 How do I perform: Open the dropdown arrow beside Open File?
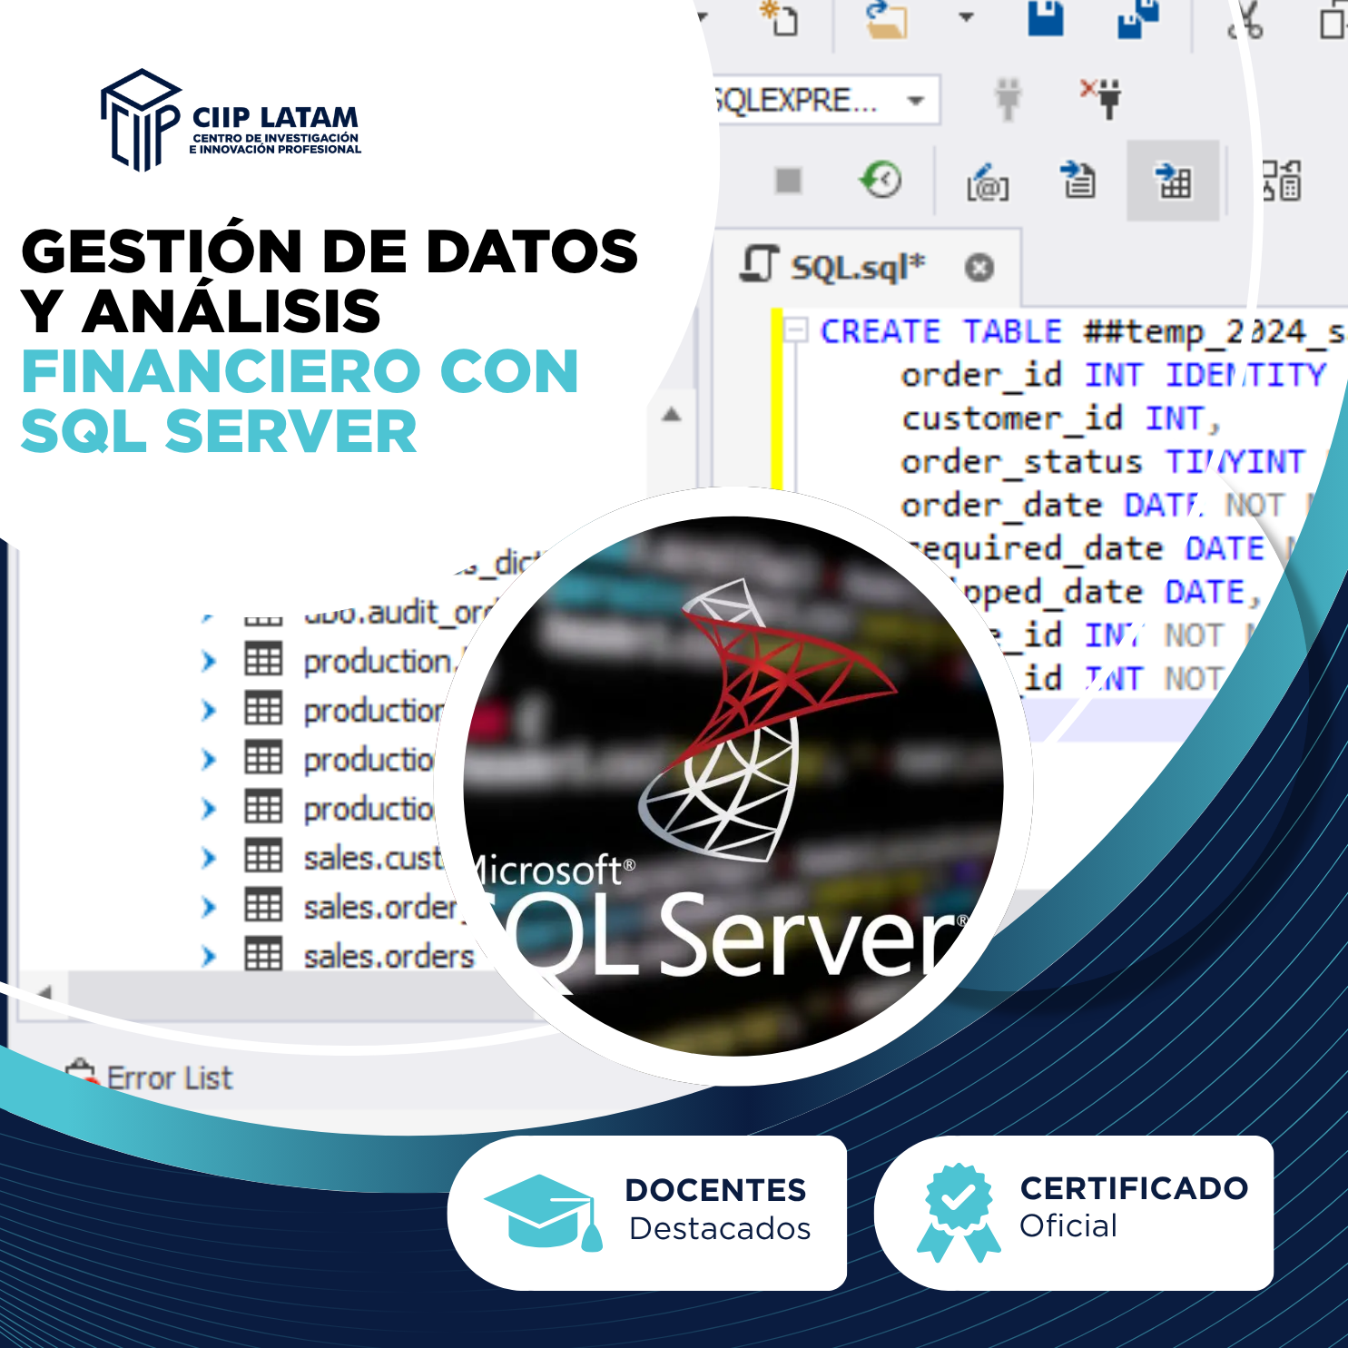966,17
